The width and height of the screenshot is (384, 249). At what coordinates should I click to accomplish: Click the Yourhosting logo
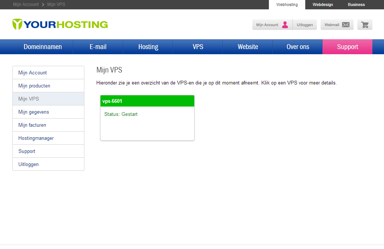click(60, 25)
